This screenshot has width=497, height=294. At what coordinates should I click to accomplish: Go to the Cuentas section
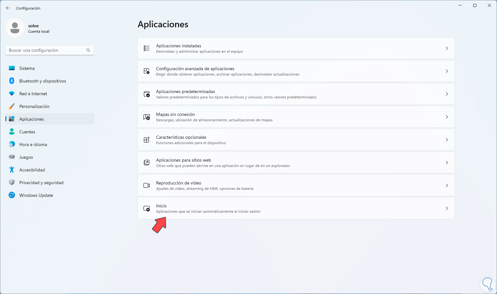pyautogui.click(x=27, y=132)
